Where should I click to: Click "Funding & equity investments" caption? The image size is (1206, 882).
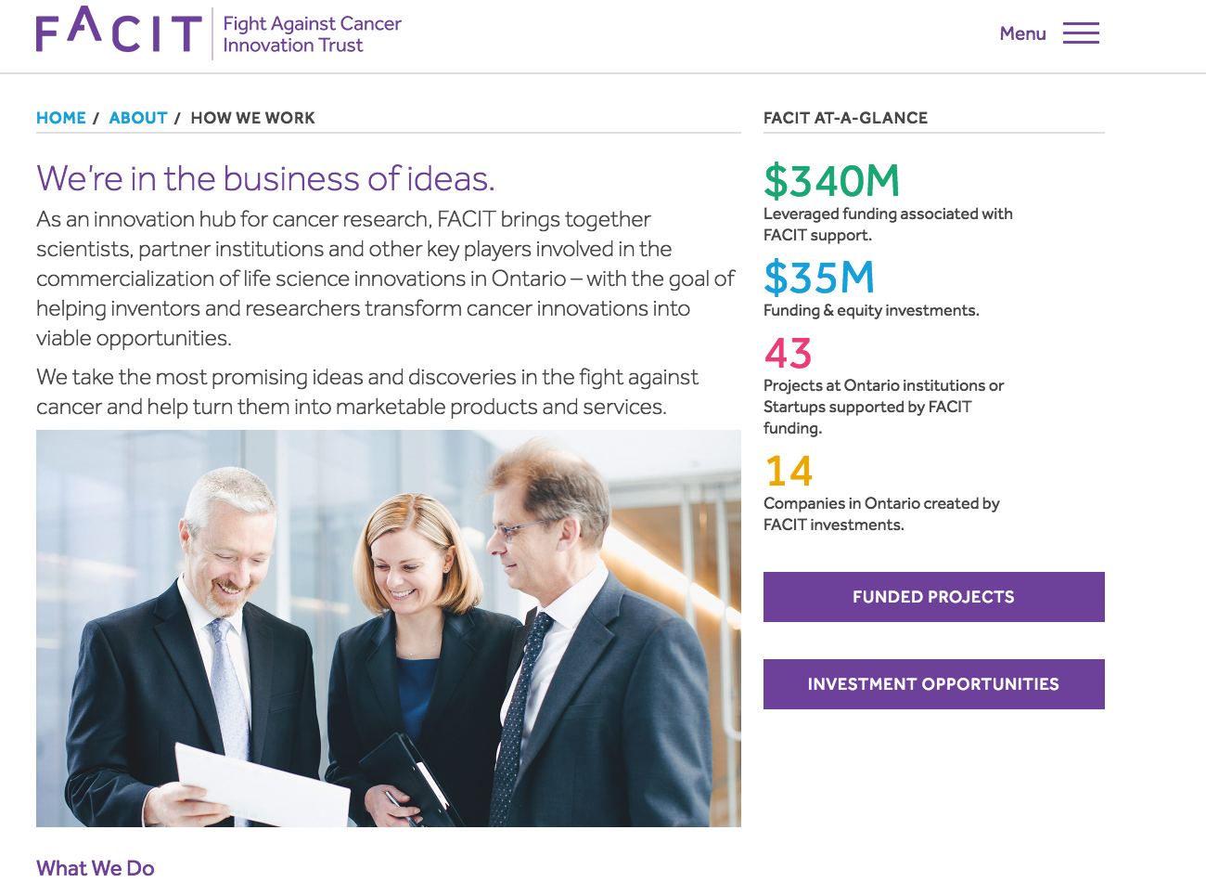[x=871, y=310]
